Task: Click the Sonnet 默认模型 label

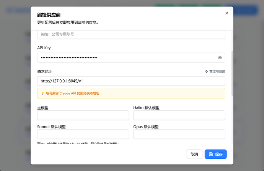Action: tap(51, 127)
